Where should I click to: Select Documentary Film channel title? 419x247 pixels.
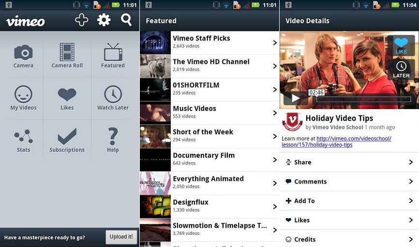point(204,155)
